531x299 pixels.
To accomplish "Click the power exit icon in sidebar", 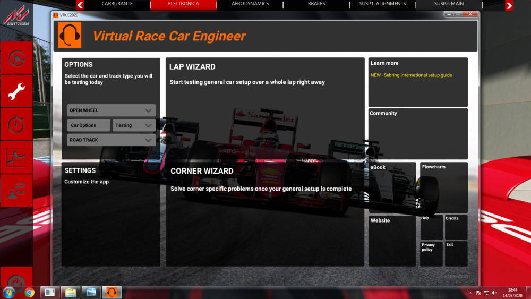I will [16, 280].
